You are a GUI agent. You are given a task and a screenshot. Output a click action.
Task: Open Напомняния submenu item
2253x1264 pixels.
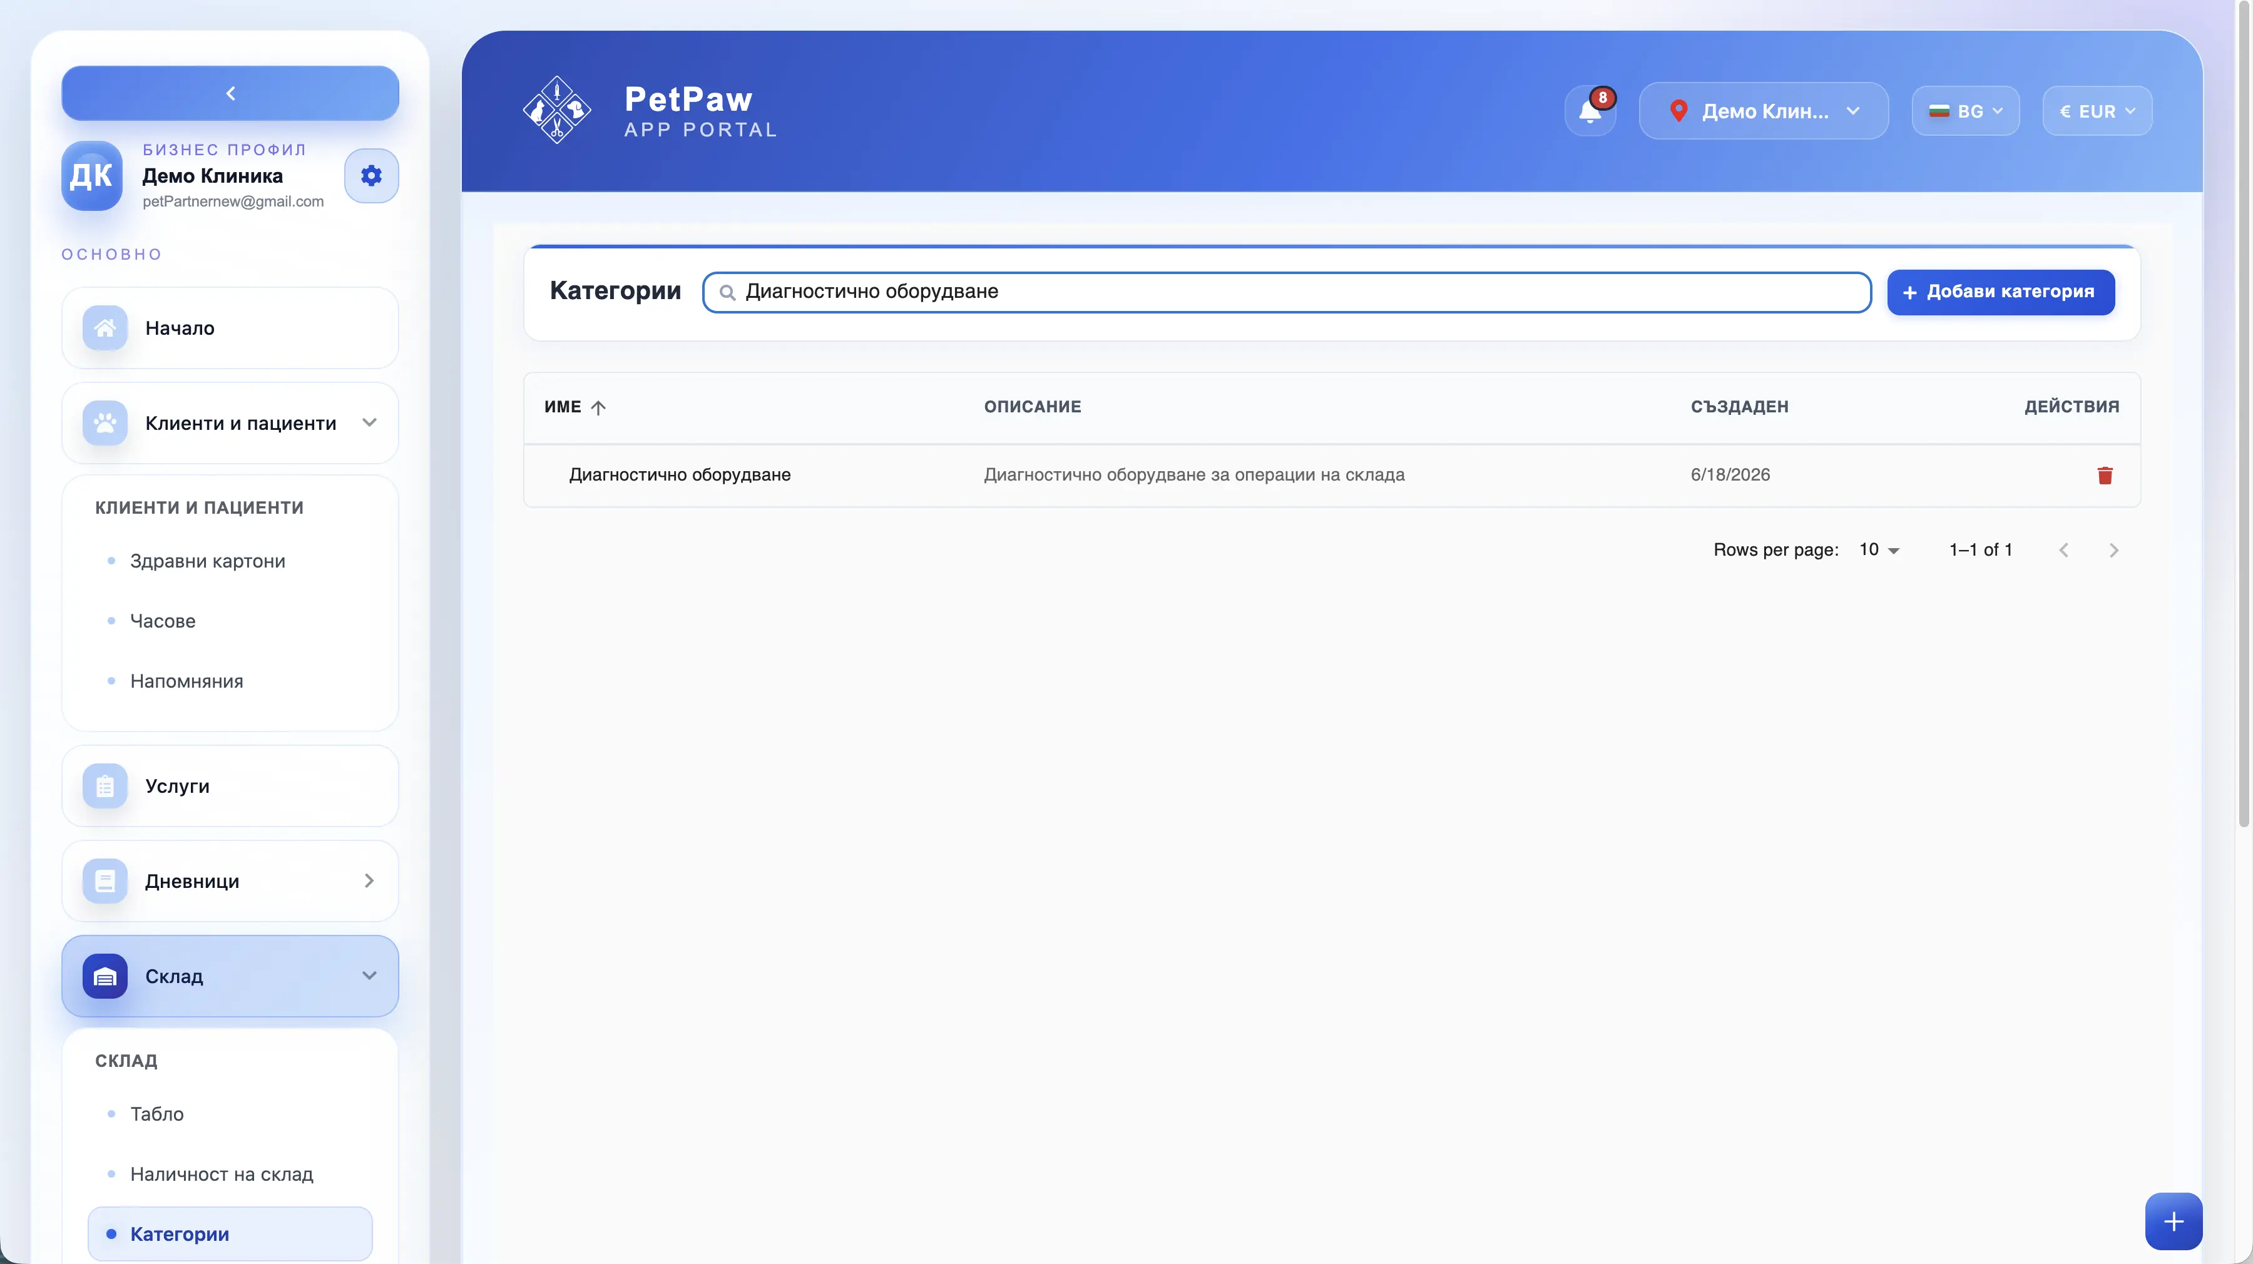186,681
